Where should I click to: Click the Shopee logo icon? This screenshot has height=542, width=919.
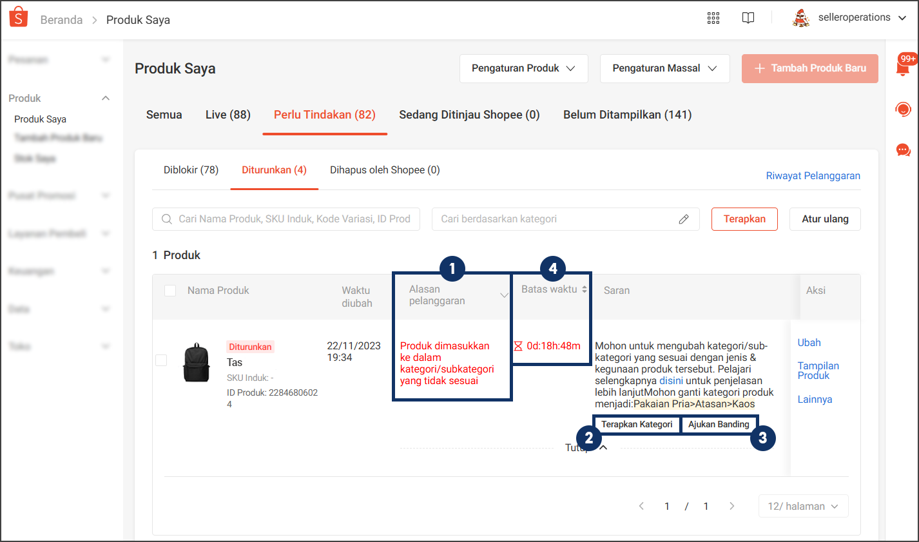(x=19, y=17)
